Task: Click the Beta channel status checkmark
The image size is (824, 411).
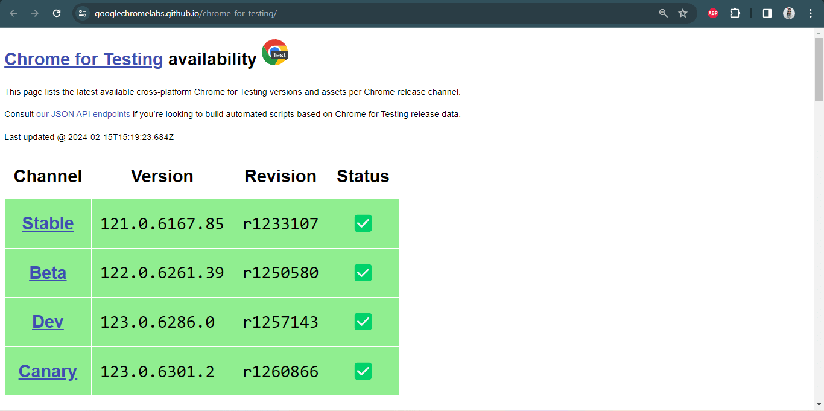Action: tap(363, 273)
